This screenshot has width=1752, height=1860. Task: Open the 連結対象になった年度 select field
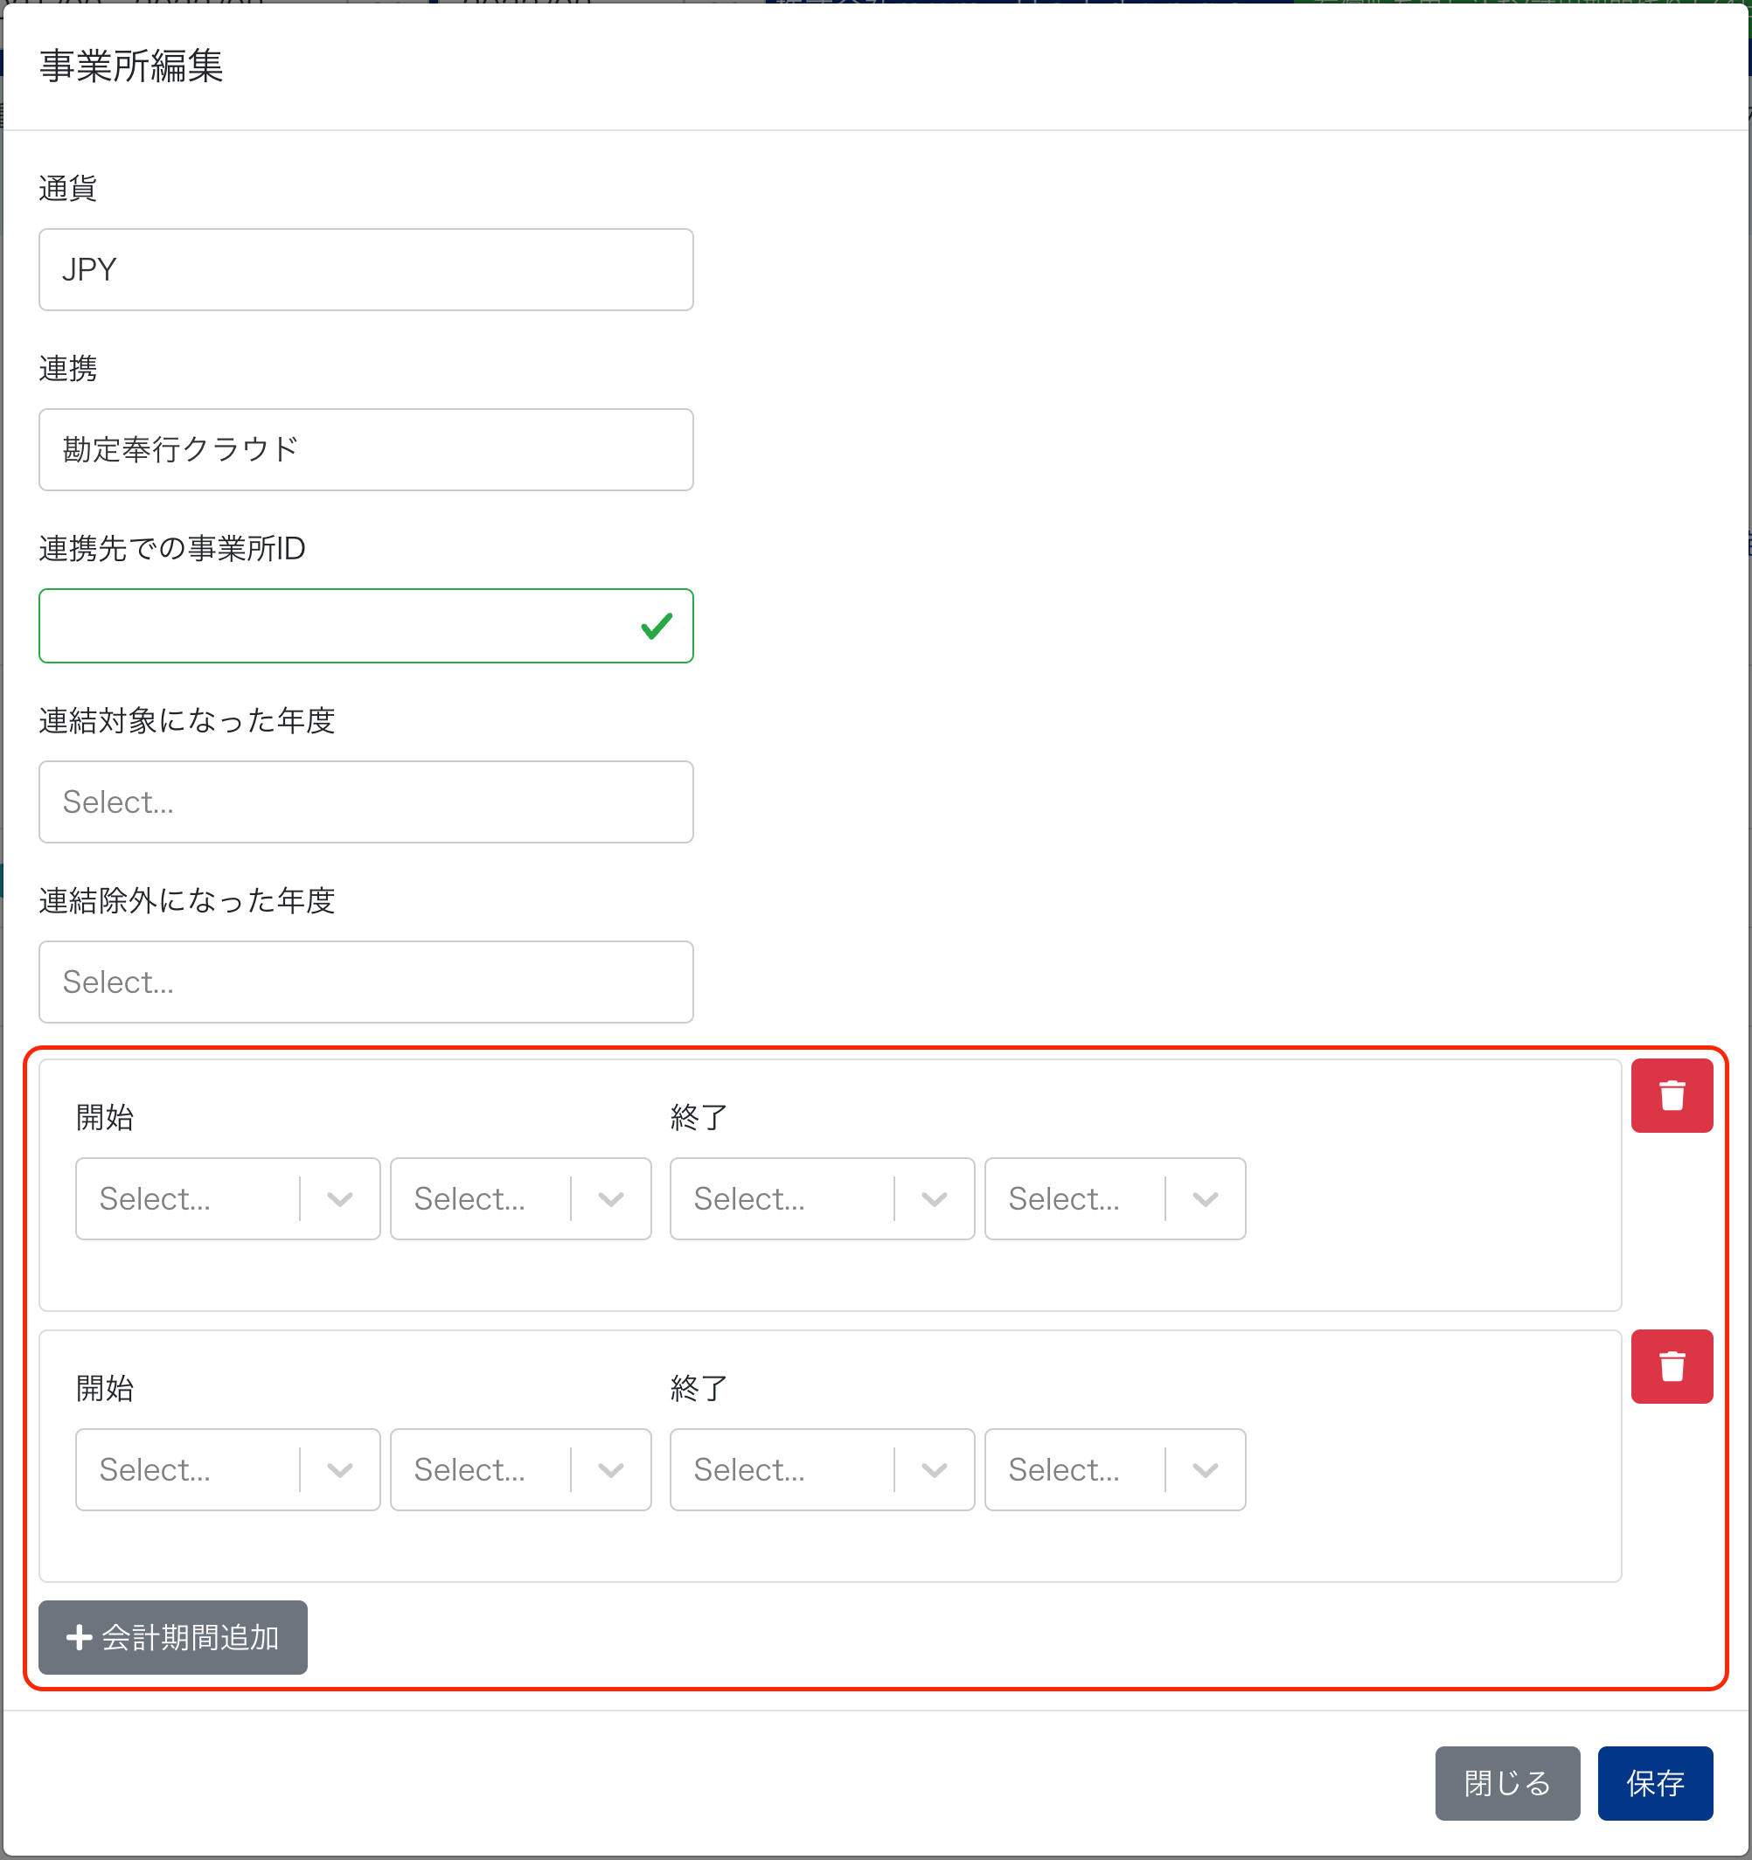click(x=366, y=802)
